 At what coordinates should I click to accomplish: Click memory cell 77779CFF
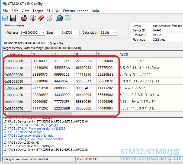64,102
